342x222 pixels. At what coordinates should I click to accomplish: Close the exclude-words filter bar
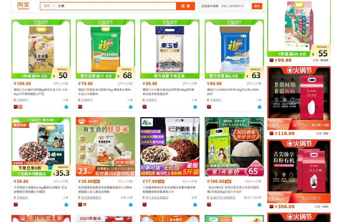tap(263, 11)
